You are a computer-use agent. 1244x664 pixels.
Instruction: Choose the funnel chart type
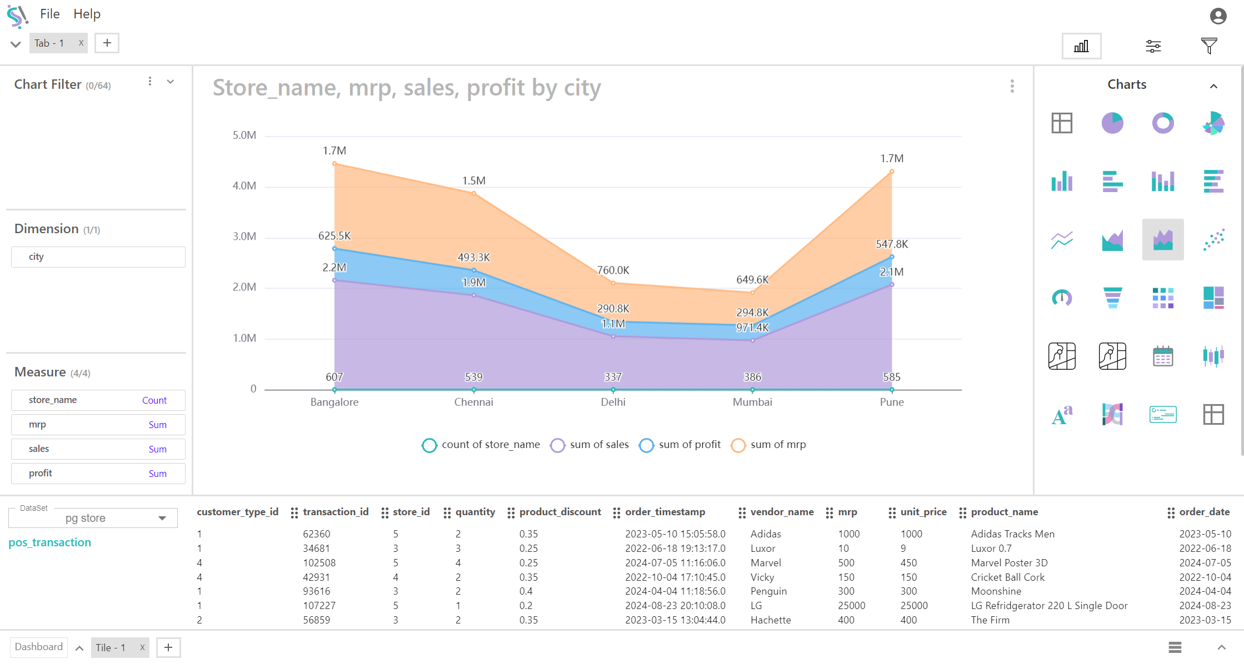point(1112,298)
